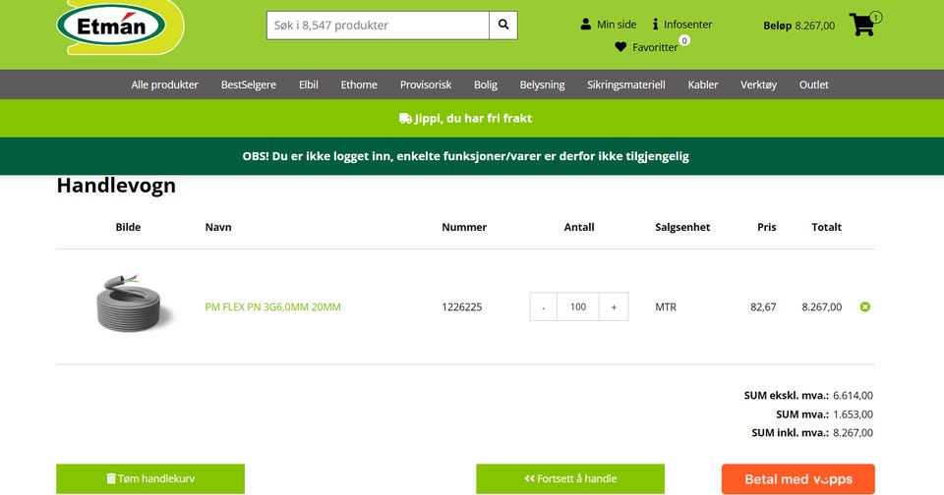944x495 pixels.
Task: Click SUM ekskl. mva. value 6.614,00
Action: (x=854, y=395)
